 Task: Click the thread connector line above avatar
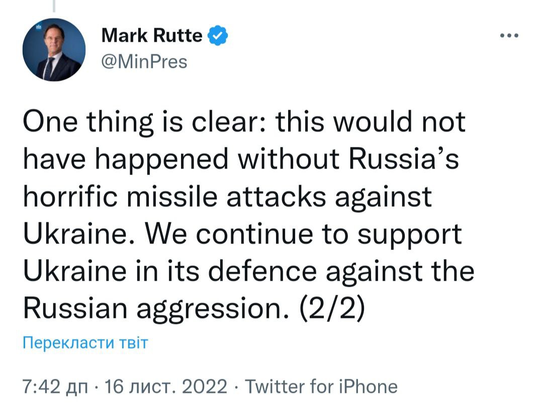coord(54,5)
